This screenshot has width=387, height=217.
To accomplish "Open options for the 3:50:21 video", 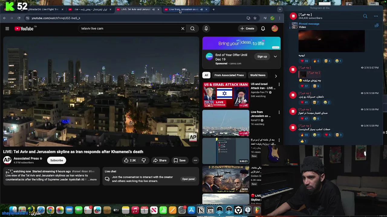I will point(279,140).
